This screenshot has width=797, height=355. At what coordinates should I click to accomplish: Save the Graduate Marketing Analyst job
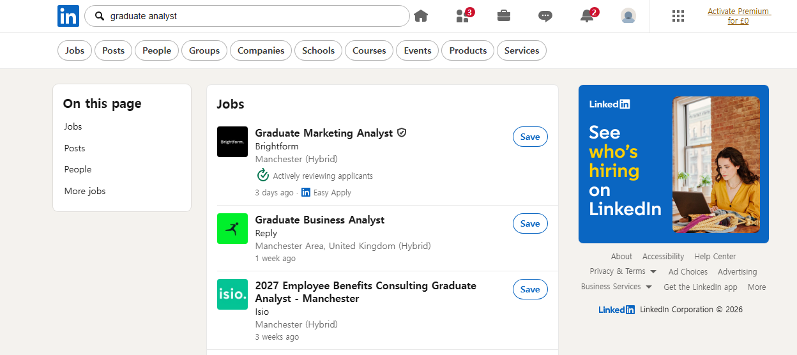(x=530, y=137)
